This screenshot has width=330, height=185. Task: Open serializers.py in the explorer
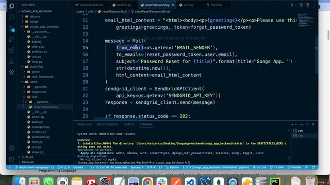point(41,137)
